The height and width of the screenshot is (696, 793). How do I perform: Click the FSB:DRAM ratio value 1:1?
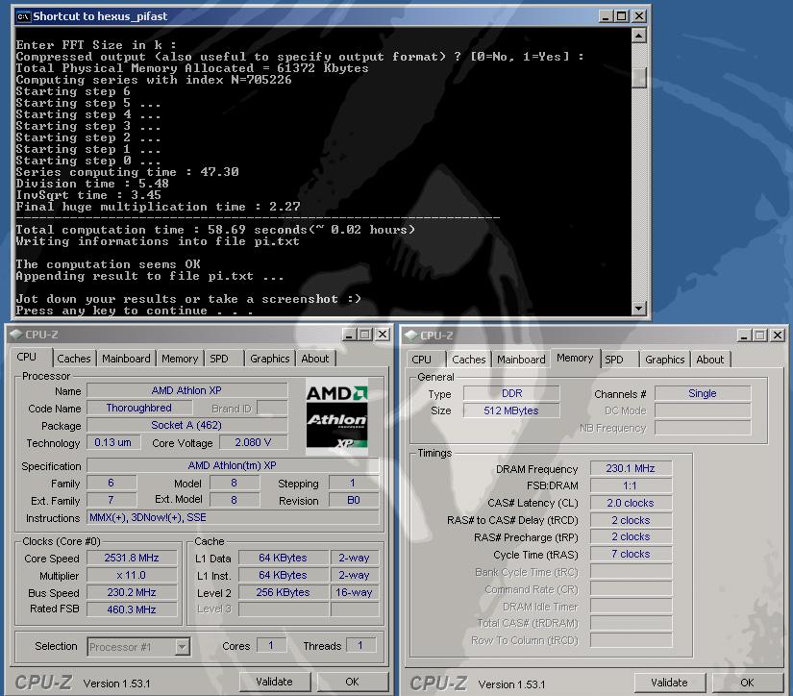tap(632, 485)
